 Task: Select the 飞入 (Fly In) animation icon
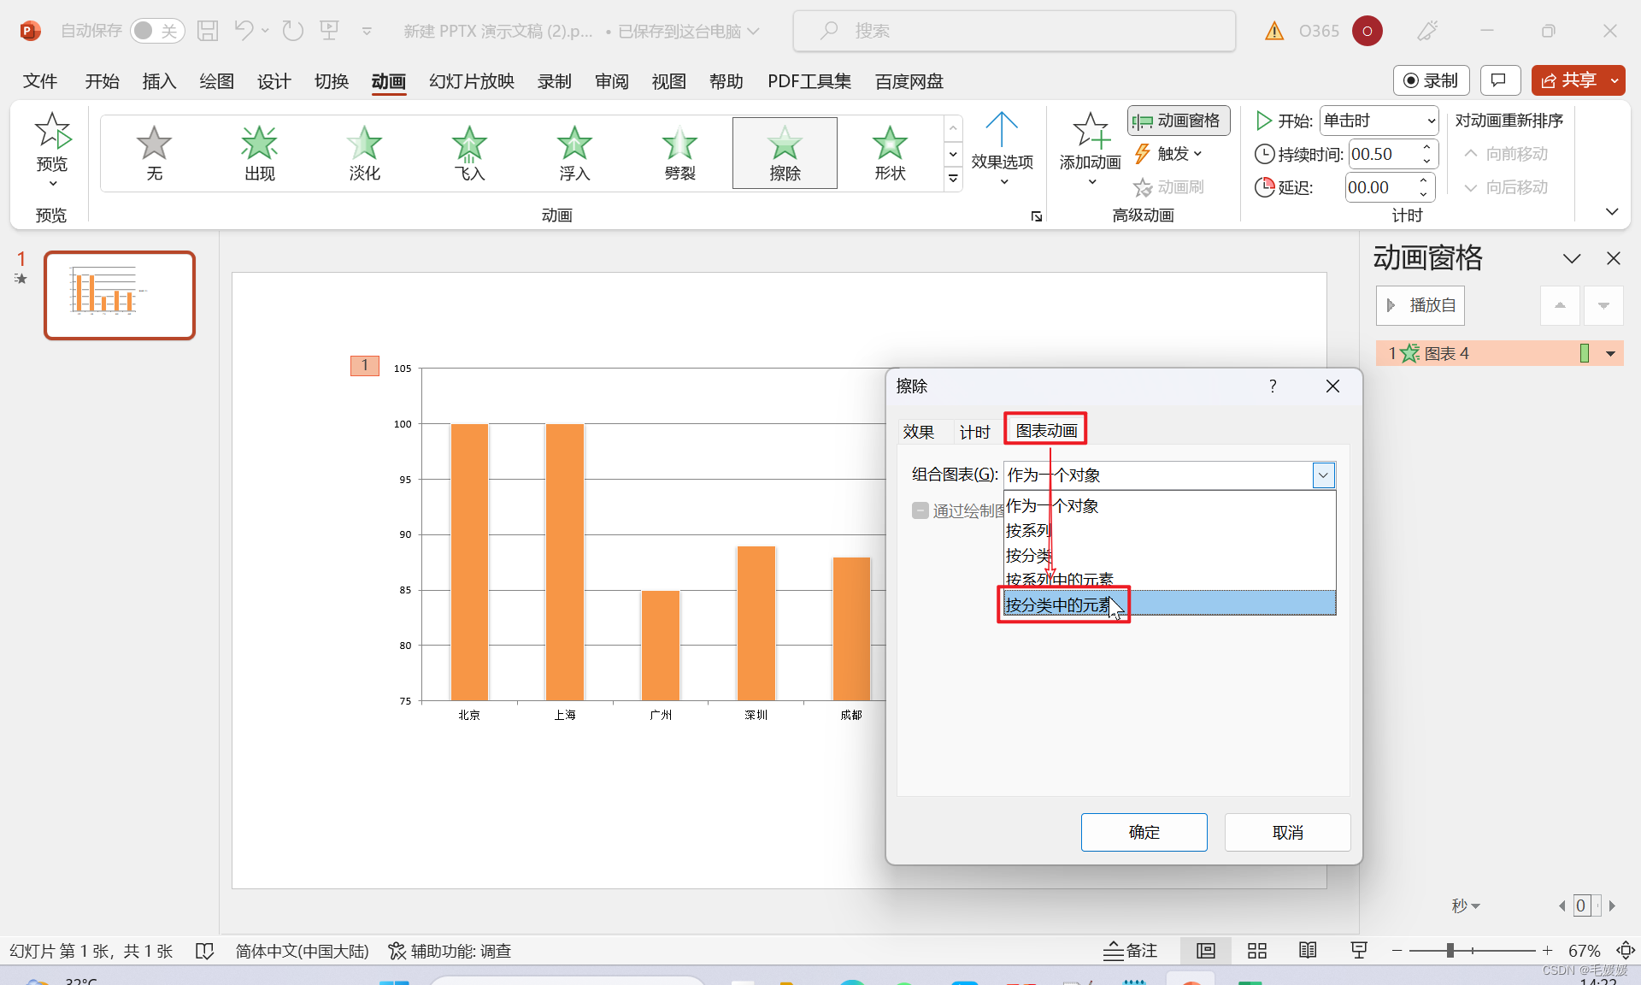pyautogui.click(x=468, y=146)
